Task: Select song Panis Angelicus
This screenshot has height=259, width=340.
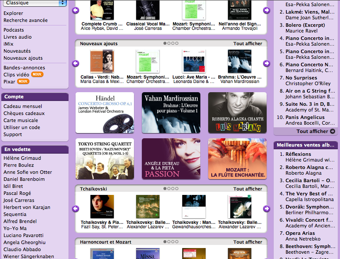Action: click(x=305, y=117)
